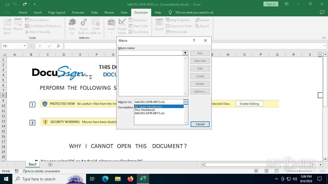The height and width of the screenshot is (184, 328).
Task: Open Windows Start menu
Action: point(6,179)
